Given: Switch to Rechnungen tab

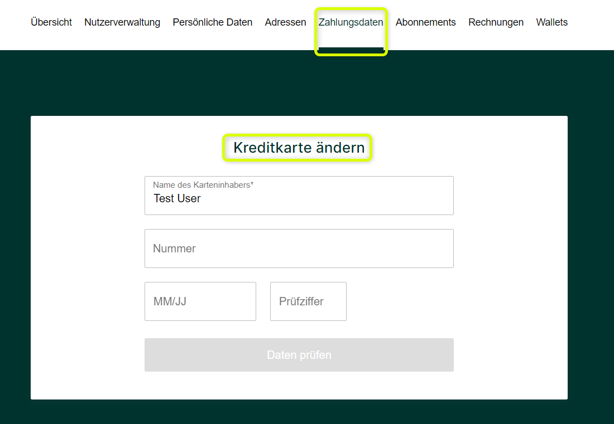Looking at the screenshot, I should pyautogui.click(x=496, y=22).
